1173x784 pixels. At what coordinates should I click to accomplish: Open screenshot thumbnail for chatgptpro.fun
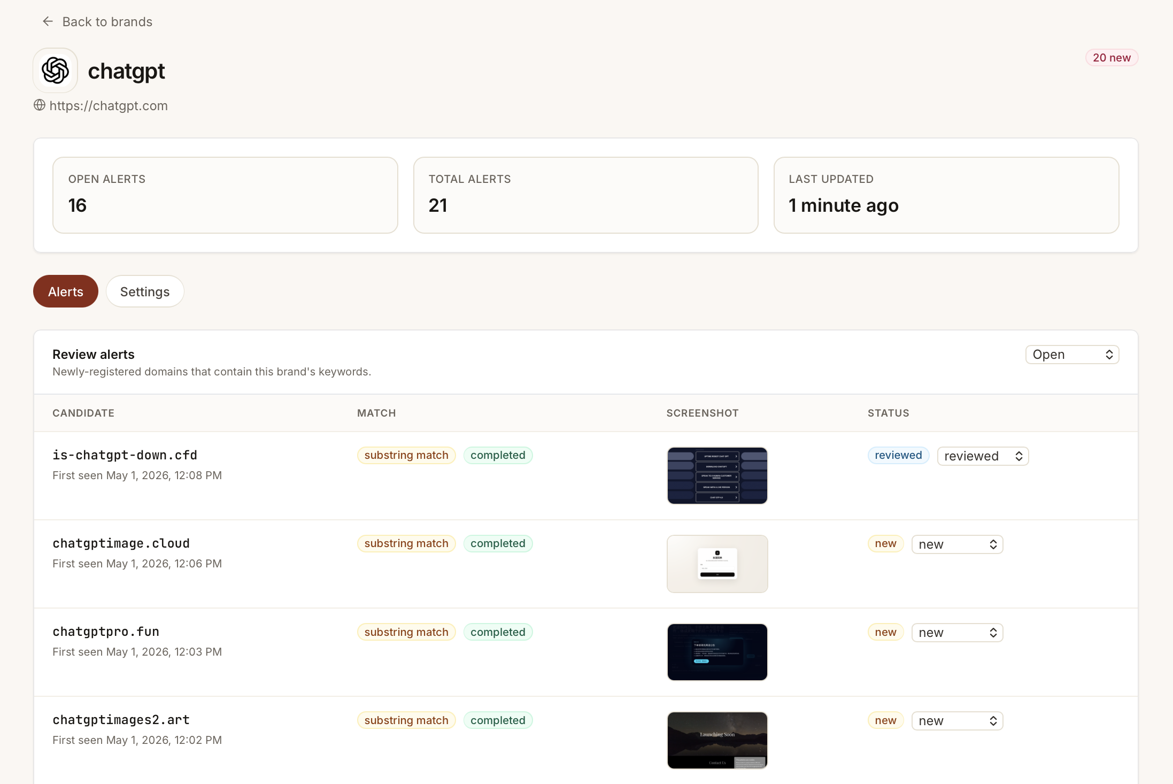[x=717, y=652]
